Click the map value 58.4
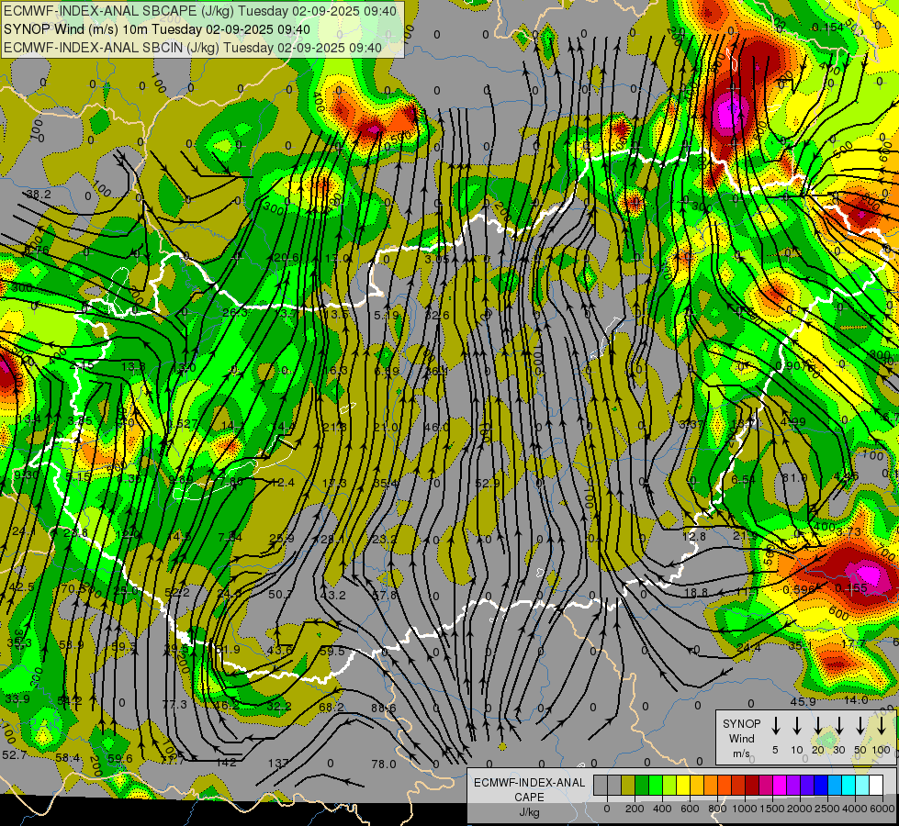899x826 pixels. click(x=68, y=758)
